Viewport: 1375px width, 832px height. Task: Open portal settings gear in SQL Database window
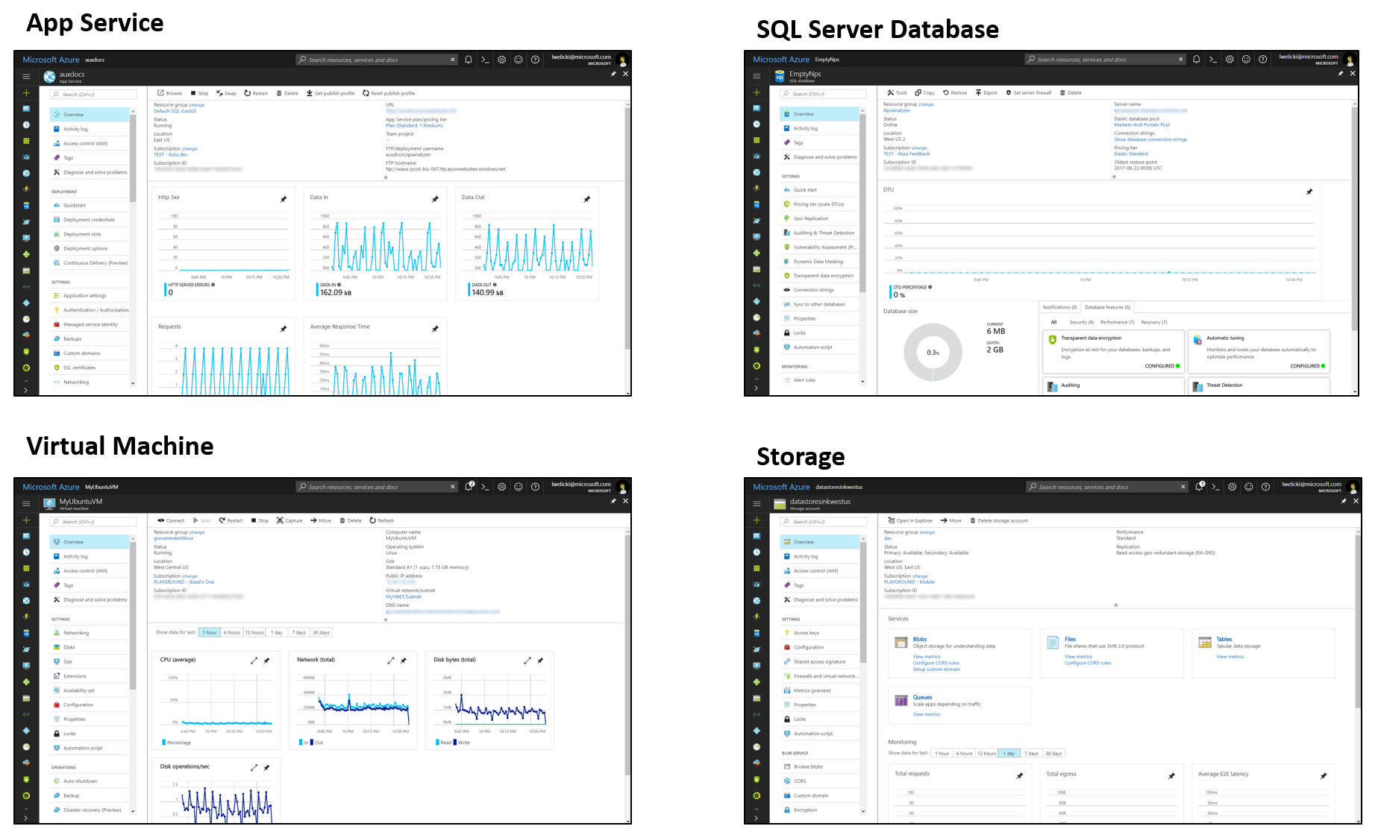[x=1230, y=59]
